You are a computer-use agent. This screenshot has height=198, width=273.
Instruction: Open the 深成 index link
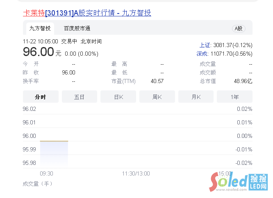203,54
